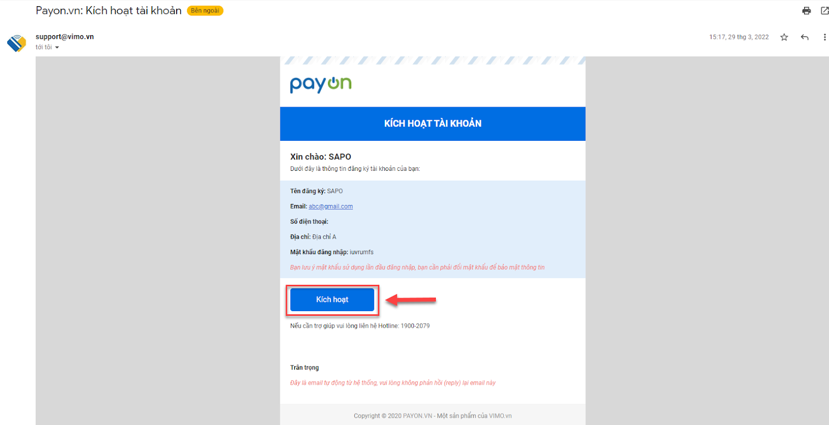
Task: Click the email subject 'Payon.vn: Kích hoạt tài khoản'
Action: (109, 11)
